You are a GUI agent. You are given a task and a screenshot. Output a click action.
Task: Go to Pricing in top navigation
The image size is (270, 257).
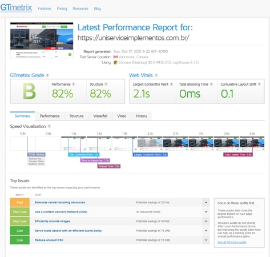point(62,9)
